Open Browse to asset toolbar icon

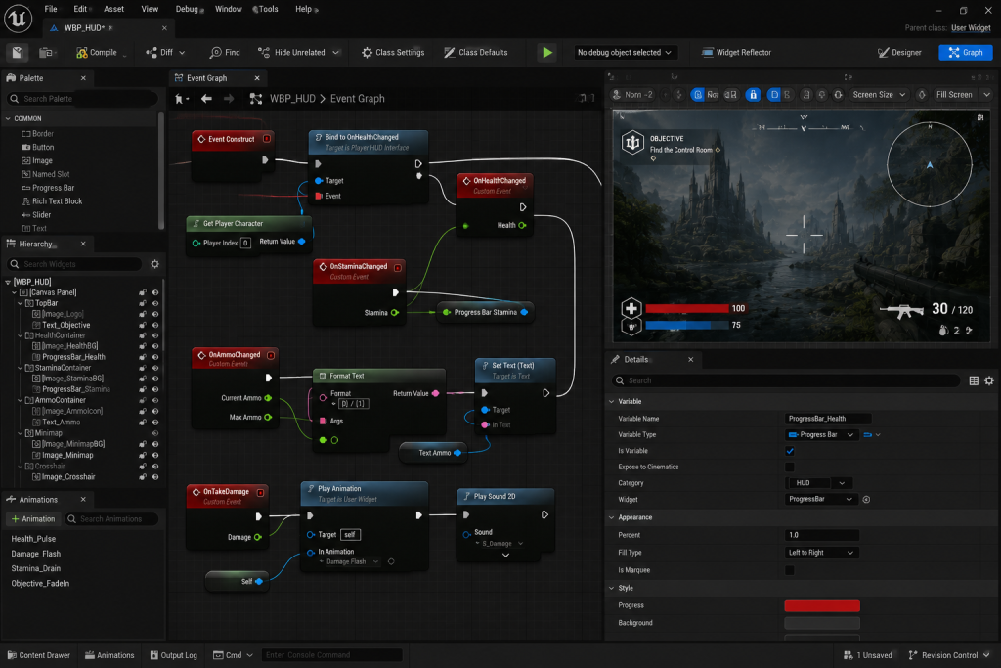click(x=46, y=53)
